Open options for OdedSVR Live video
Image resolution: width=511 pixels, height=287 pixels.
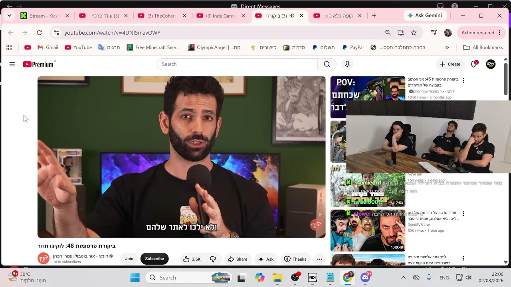point(463,214)
